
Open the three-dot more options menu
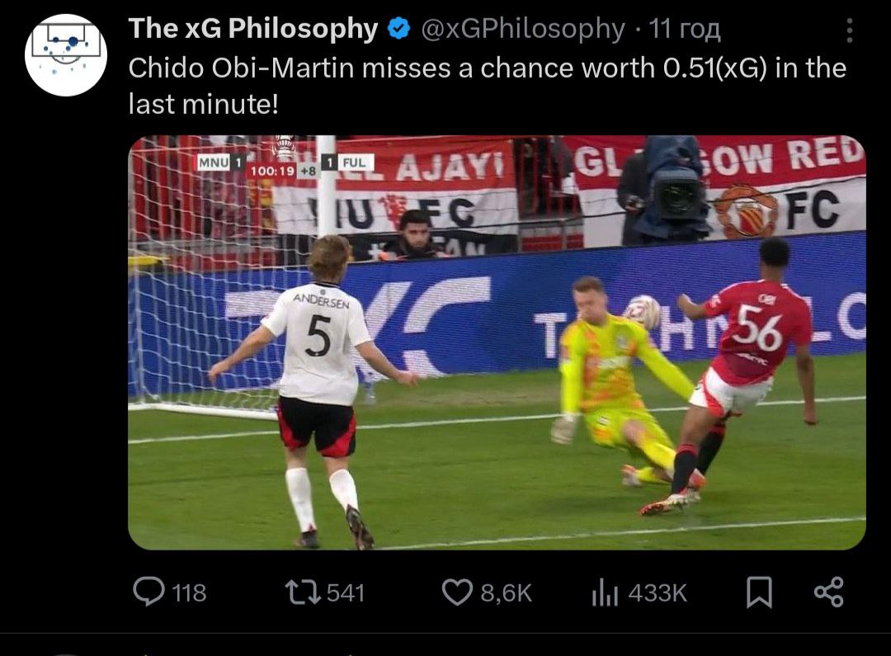pos(849,31)
